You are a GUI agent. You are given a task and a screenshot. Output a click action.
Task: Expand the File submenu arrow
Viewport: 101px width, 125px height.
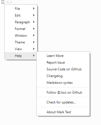coord(34,8)
